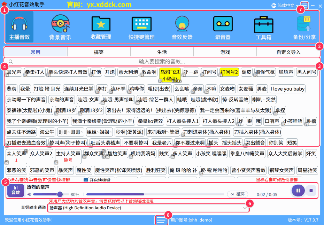324x225 pixels.
Task: Play the 意大利炮 sound effect
Action: (x=128, y=72)
